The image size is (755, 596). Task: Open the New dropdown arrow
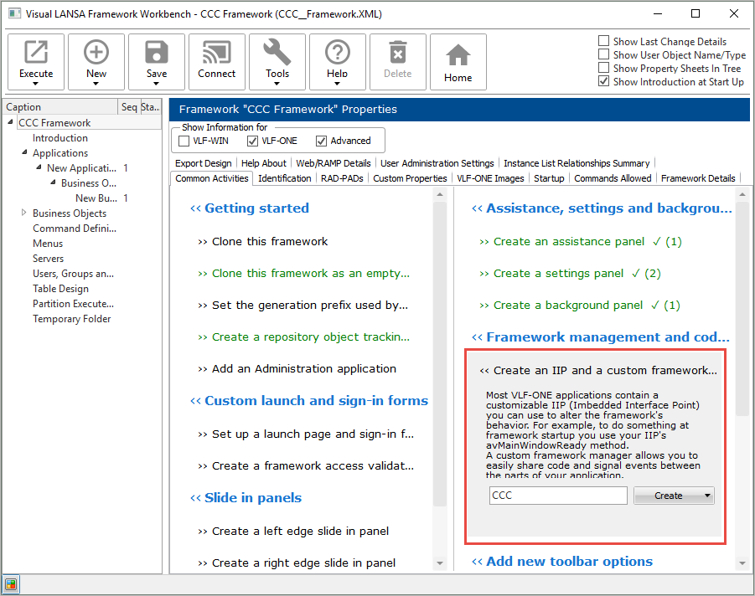[x=96, y=84]
